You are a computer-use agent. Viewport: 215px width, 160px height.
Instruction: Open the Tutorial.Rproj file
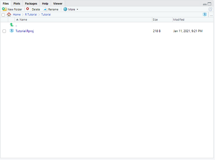tap(25, 31)
